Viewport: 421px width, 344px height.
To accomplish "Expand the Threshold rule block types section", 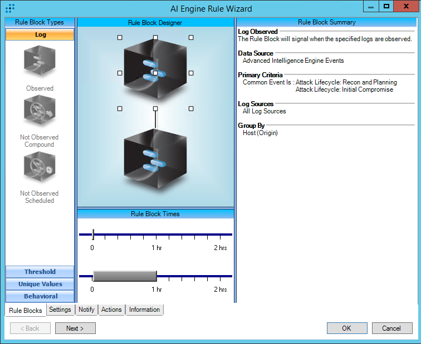I will 40,272.
